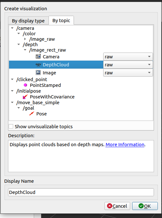The height and width of the screenshot is (218, 162).
Task: Click the description text about depth maps
Action: (x=57, y=145)
